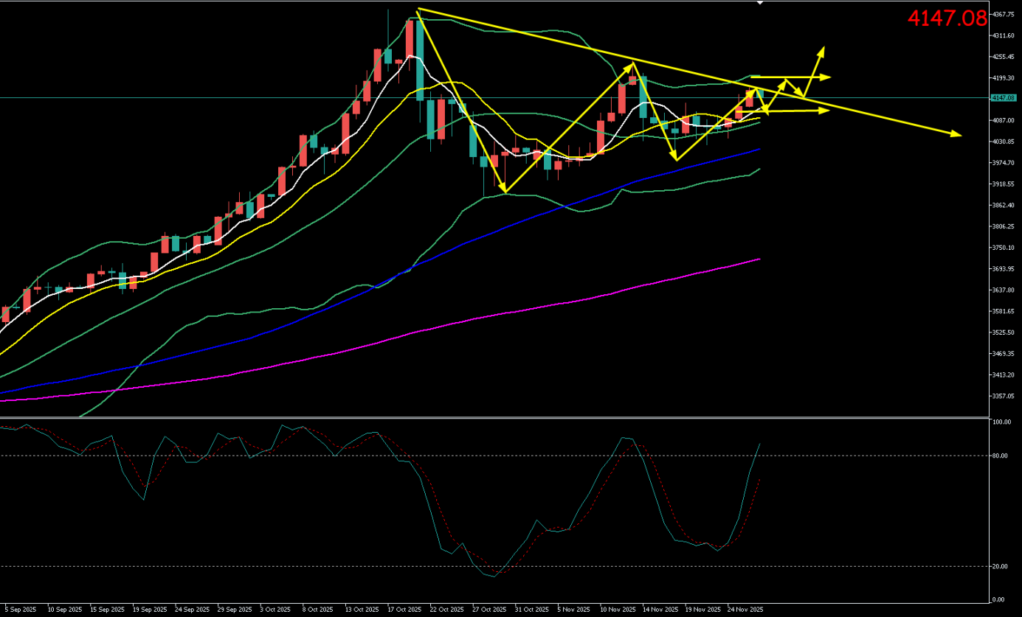
Task: Click the 24 Nov 2025 date label
Action: point(745,610)
